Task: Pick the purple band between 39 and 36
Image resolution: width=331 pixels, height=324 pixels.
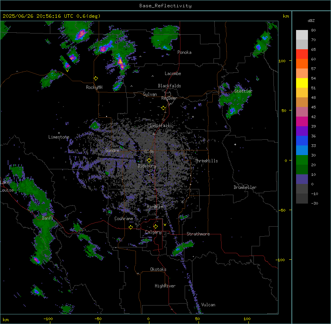Action: click(302, 131)
